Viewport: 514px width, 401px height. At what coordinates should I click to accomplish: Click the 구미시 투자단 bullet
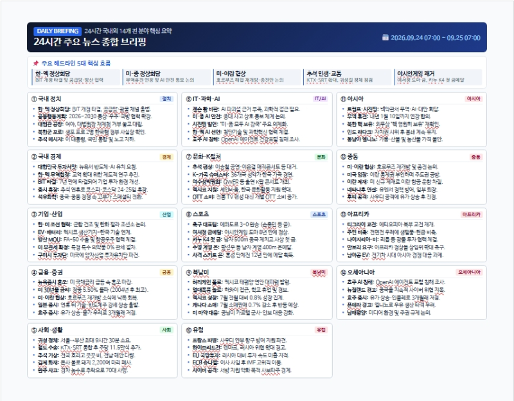89,254
